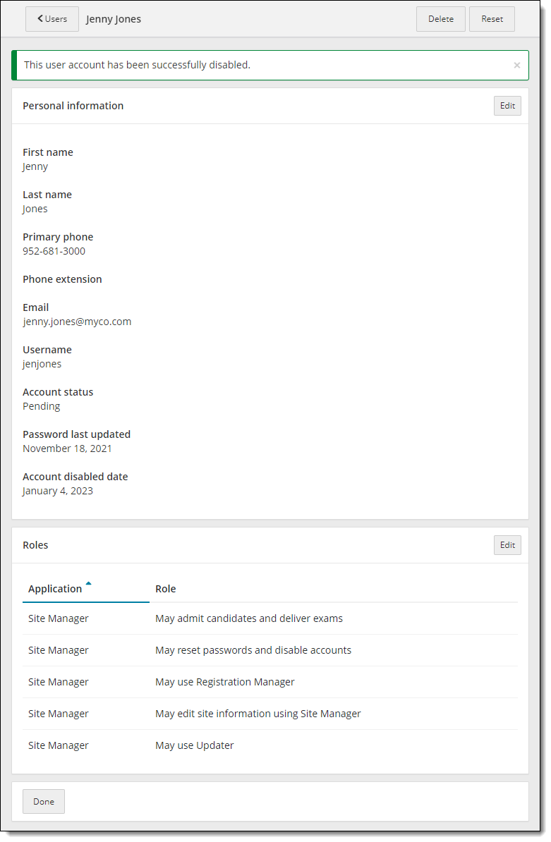Edit the Personal information section
This screenshot has width=551, height=842.
507,106
